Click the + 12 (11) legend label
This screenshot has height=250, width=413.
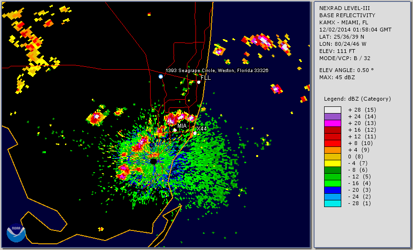coord(362,137)
